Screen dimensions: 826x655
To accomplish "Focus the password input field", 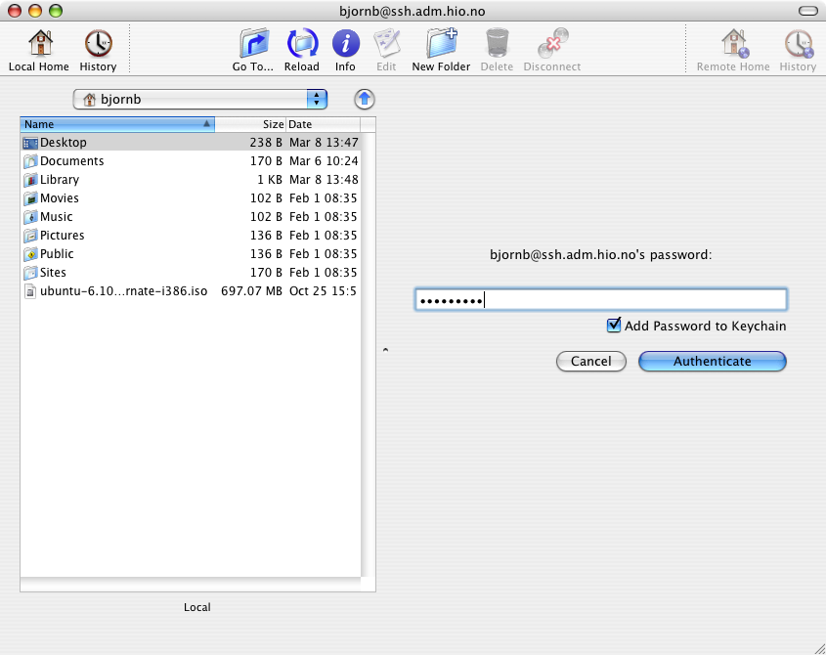I will (x=600, y=299).
